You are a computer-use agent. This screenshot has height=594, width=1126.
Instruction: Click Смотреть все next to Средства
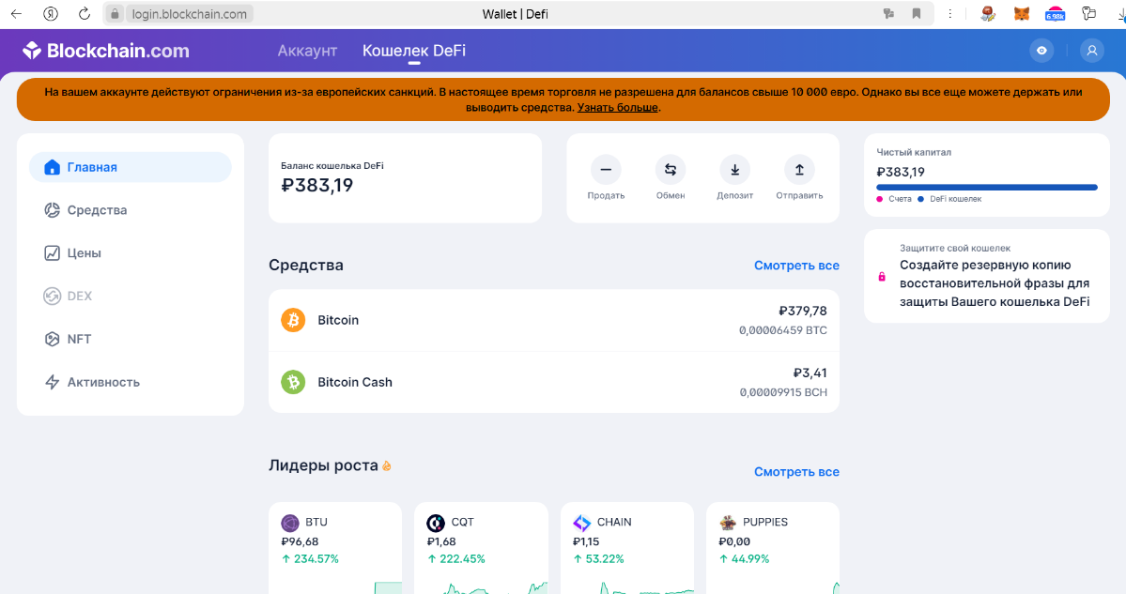click(796, 266)
